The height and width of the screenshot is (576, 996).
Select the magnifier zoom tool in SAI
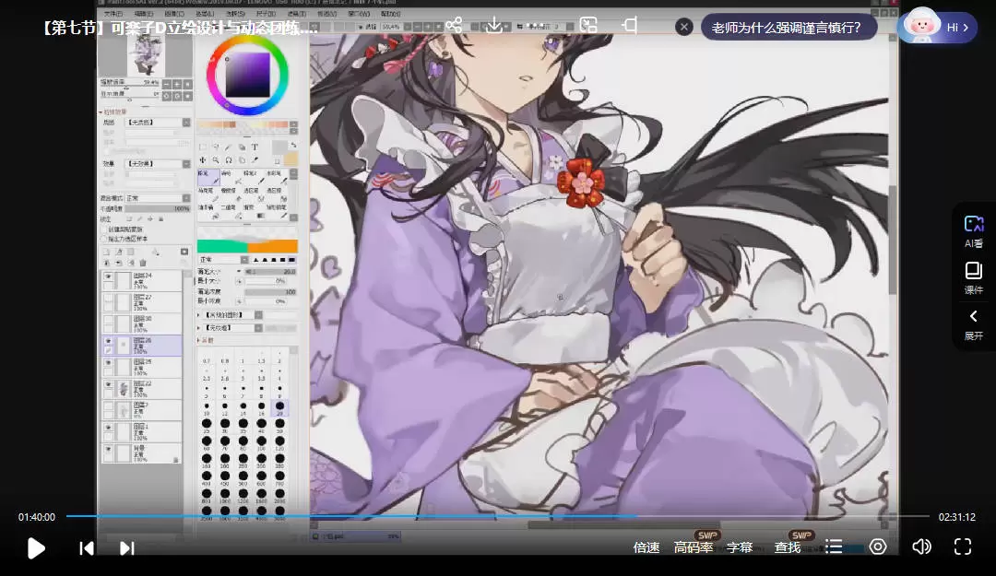[x=216, y=160]
